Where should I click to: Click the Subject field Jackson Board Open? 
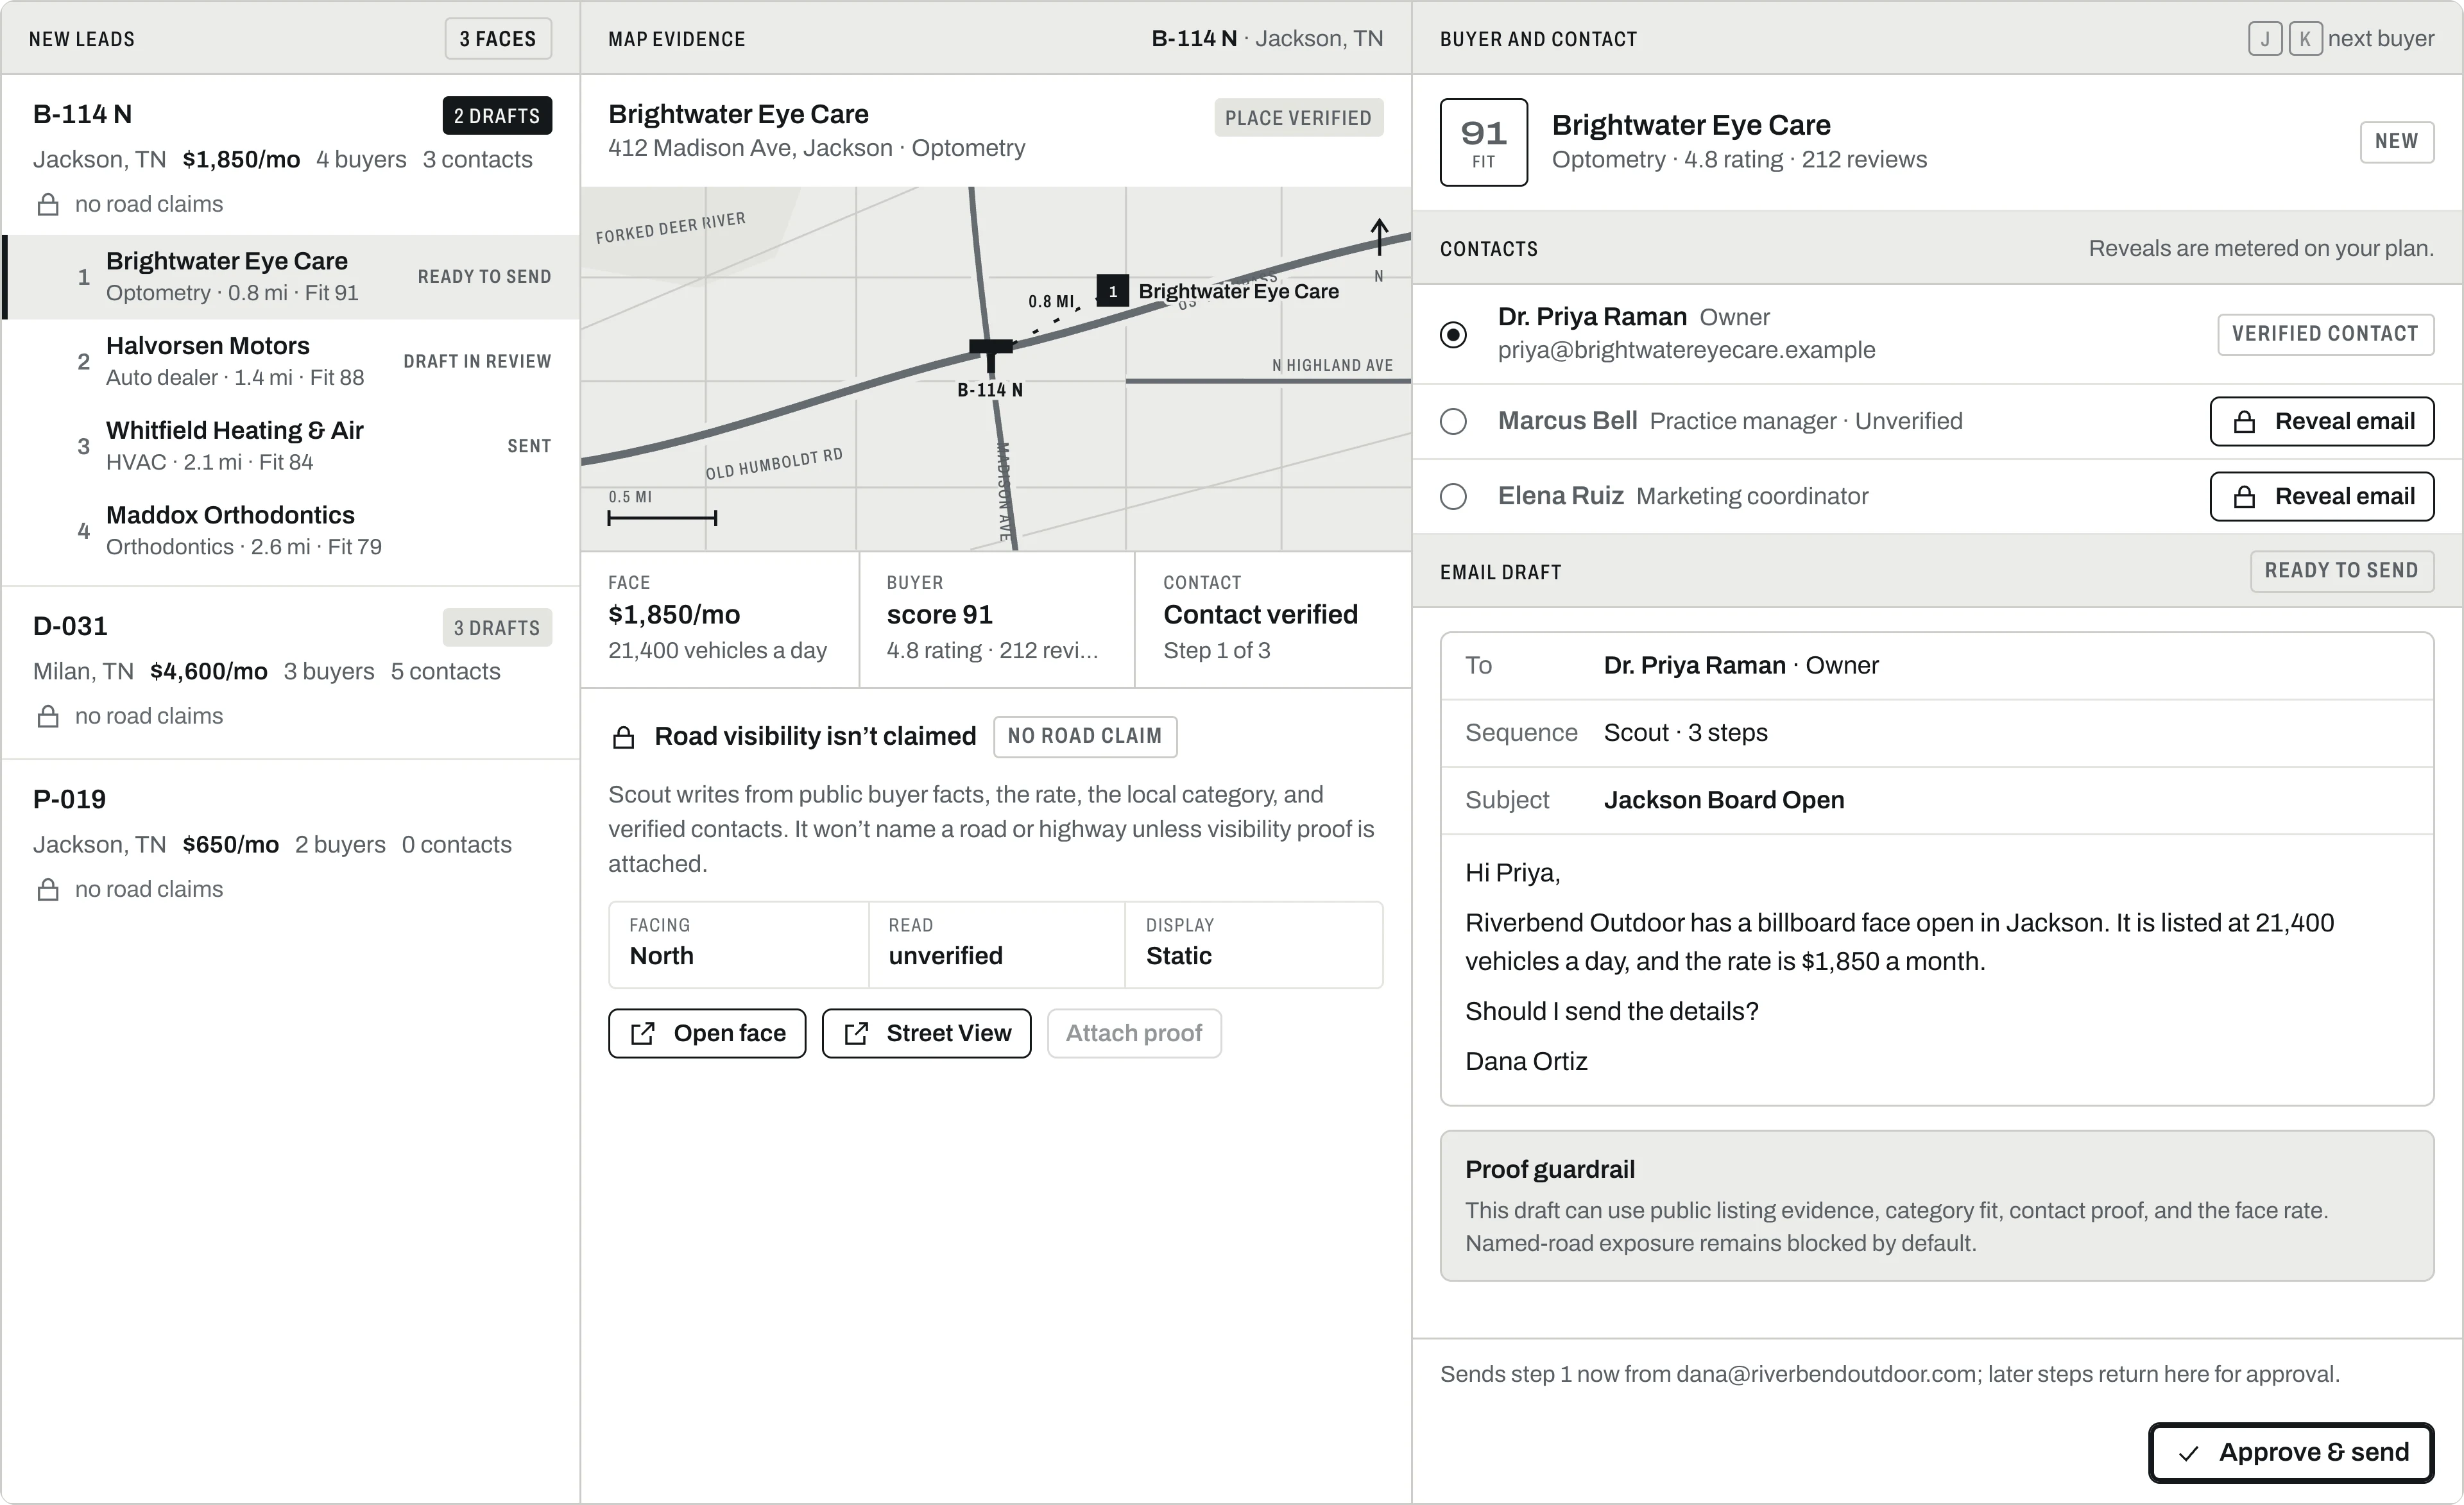(1937, 801)
